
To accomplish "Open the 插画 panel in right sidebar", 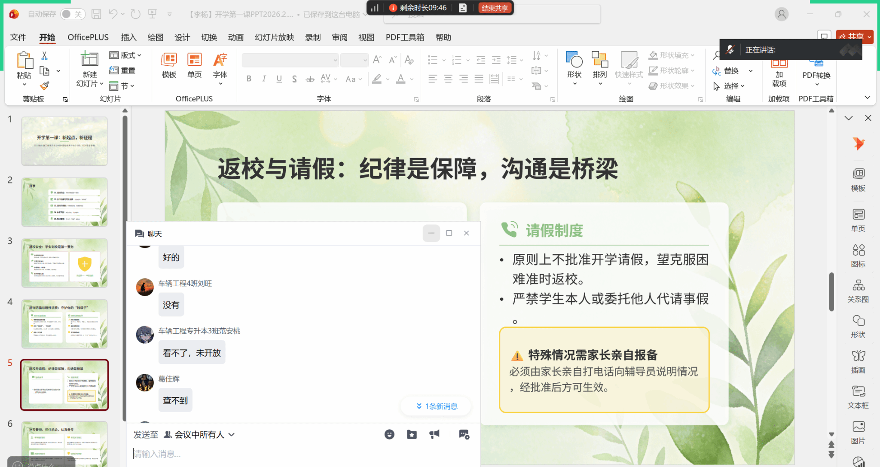I will [x=859, y=362].
